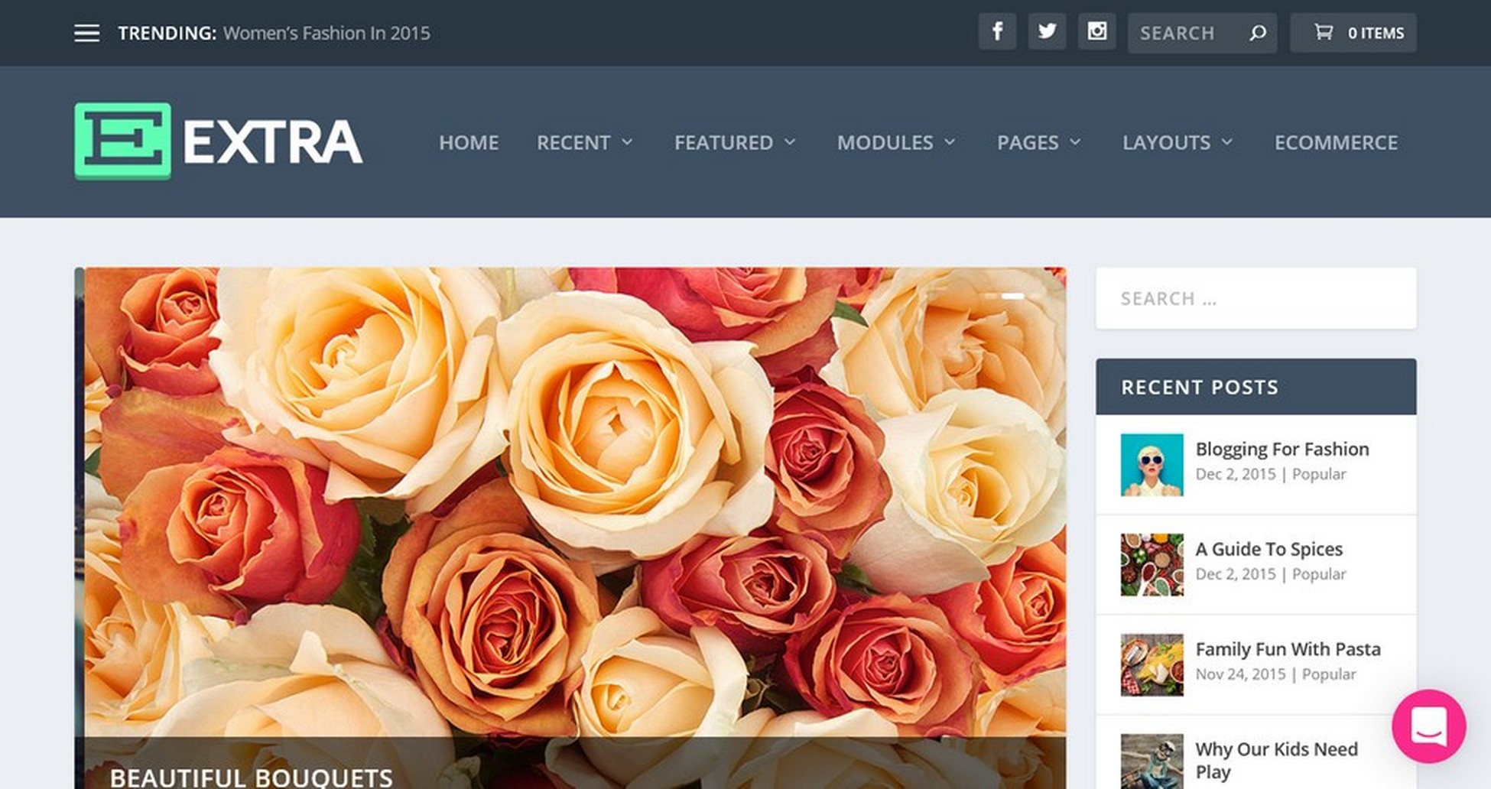This screenshot has width=1491, height=789.
Task: Visit the Twitter social icon
Action: pyautogui.click(x=1047, y=31)
